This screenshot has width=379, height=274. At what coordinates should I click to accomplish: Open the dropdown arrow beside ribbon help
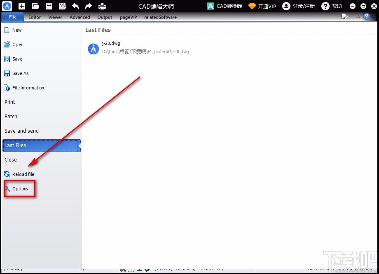[373, 17]
